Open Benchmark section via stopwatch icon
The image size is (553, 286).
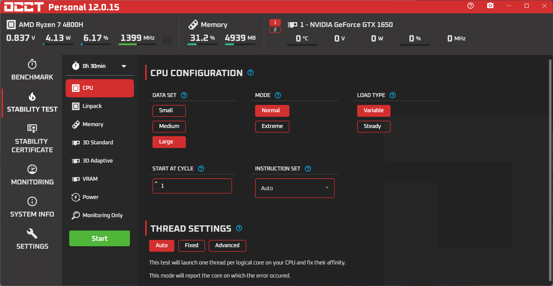(x=32, y=64)
